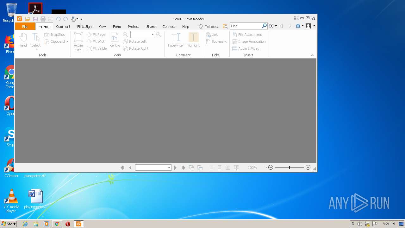Enable Reflow view
The image size is (405, 228).
pos(115,40)
